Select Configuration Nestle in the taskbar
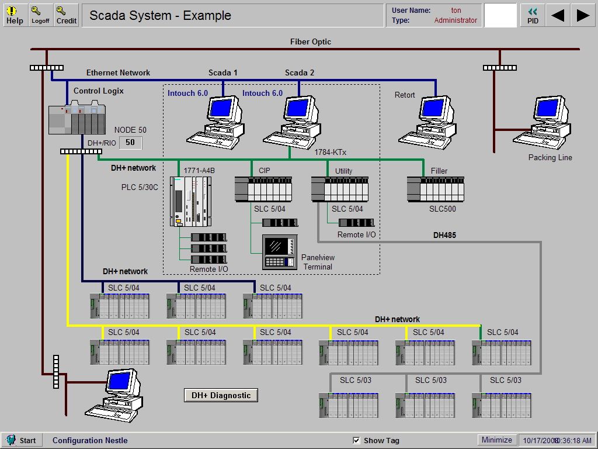 pos(89,440)
